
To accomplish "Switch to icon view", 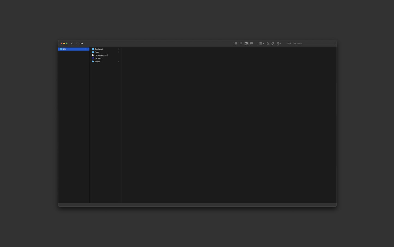I will coord(236,43).
